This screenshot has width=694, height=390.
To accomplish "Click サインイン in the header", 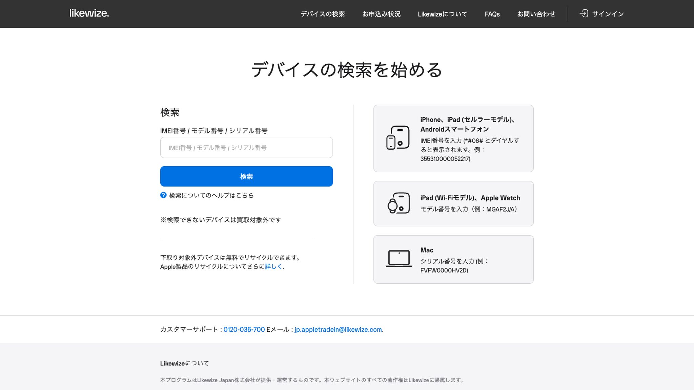I will click(608, 14).
